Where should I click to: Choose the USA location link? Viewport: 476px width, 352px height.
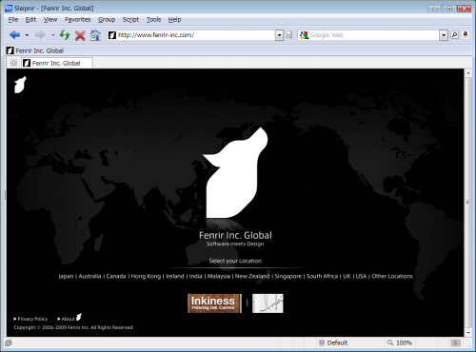361,276
